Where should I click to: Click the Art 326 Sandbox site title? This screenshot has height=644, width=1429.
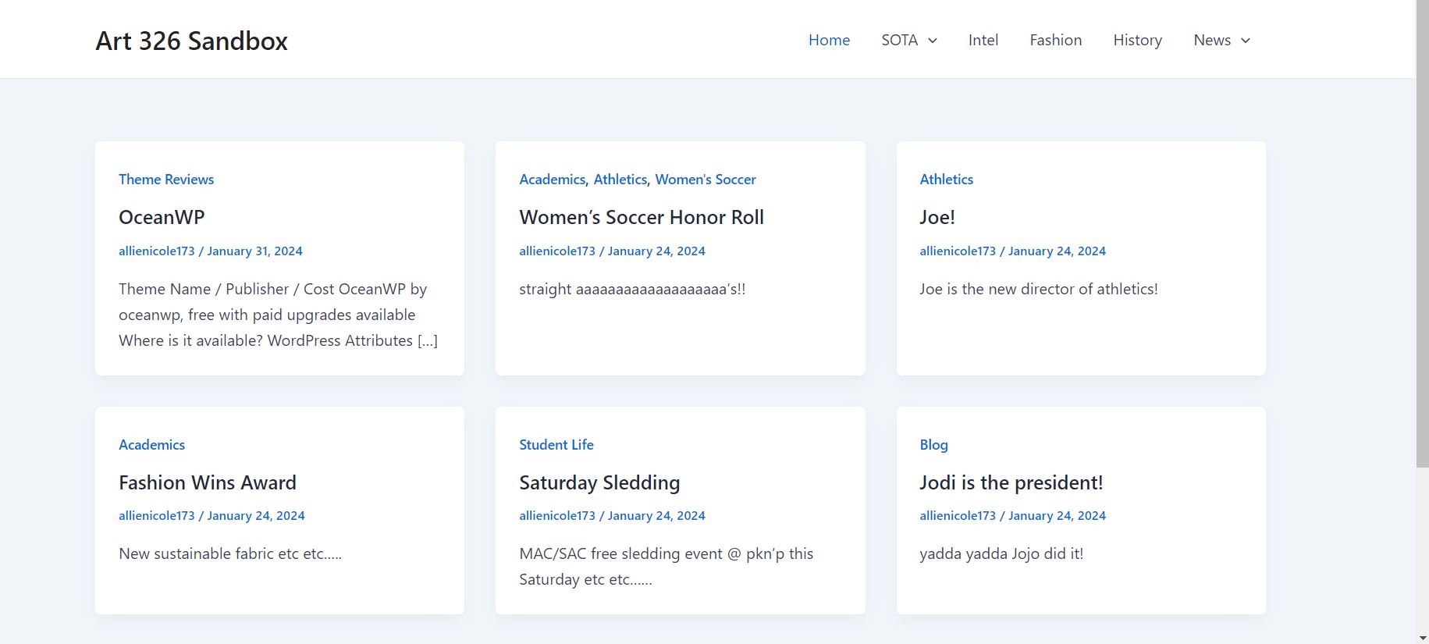coord(191,41)
